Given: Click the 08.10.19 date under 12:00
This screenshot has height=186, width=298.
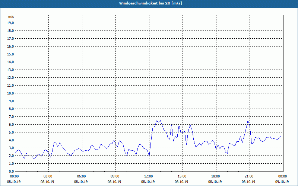Looking at the screenshot, I should [148, 182].
